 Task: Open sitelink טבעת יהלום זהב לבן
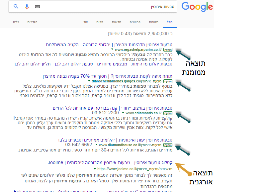pyautogui.click(x=74, y=64)
